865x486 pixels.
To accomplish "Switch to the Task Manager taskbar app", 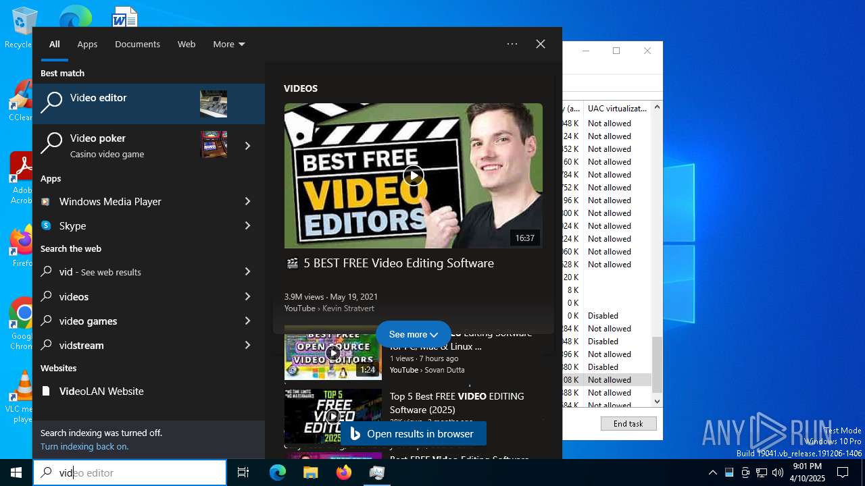I will coord(377,473).
